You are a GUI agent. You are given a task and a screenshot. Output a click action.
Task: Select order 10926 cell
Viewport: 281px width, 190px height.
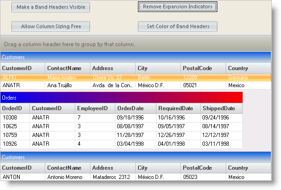pos(15,144)
